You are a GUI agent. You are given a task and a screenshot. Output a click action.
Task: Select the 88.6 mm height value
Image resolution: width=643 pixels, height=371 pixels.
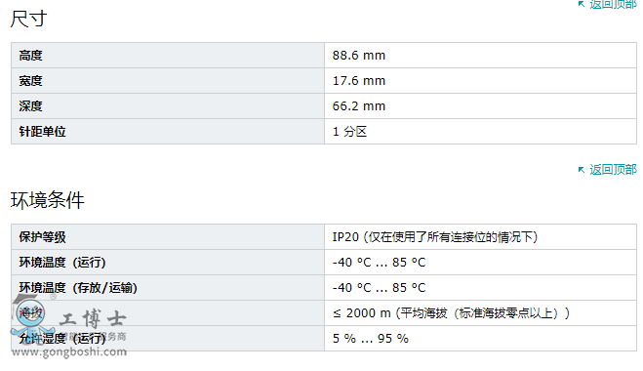[359, 56]
